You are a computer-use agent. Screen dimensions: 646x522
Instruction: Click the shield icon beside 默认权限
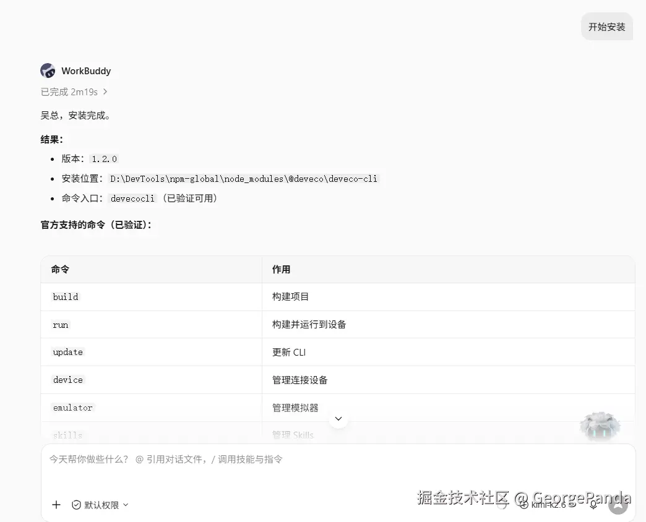76,505
